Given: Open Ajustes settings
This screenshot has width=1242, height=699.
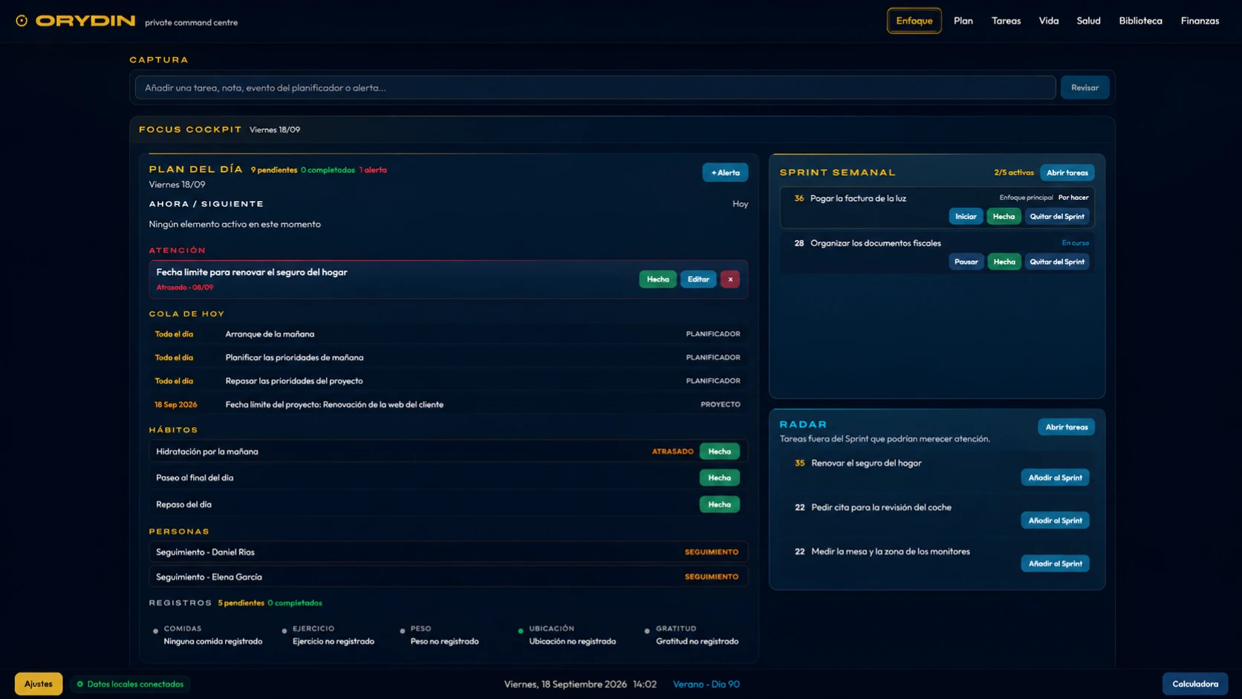Looking at the screenshot, I should pos(39,684).
